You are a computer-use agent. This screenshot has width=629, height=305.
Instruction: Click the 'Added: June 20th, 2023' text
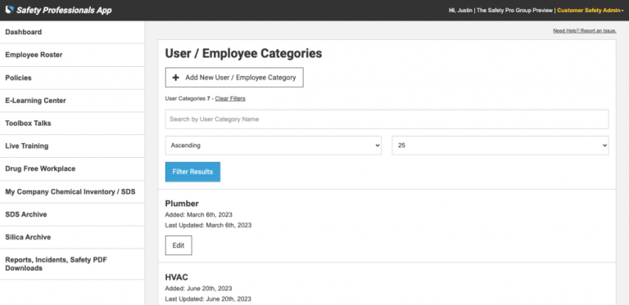(198, 289)
